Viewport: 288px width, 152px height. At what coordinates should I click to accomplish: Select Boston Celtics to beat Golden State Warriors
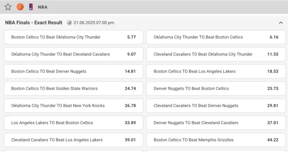pos(73,89)
